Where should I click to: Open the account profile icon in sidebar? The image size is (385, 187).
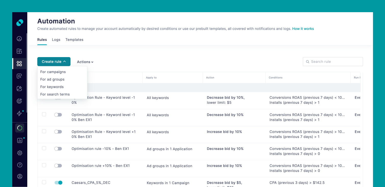tap(20, 176)
